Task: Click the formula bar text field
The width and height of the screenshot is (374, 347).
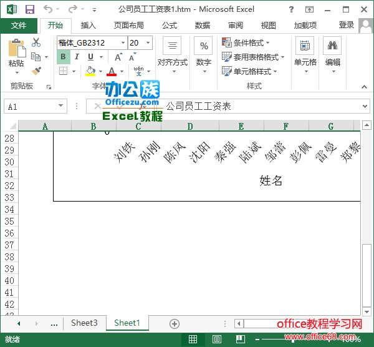Action: [262, 107]
